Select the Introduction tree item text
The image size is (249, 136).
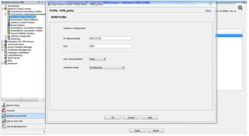tap(13, 6)
